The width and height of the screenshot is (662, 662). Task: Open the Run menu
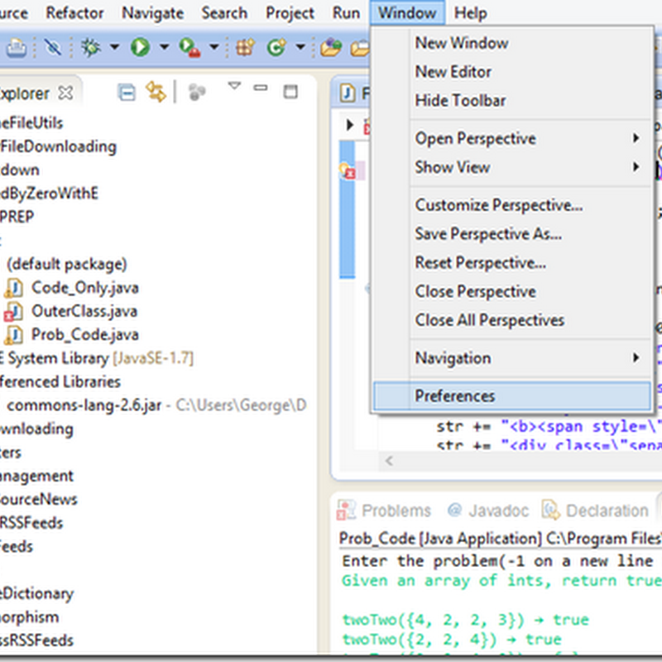point(346,13)
